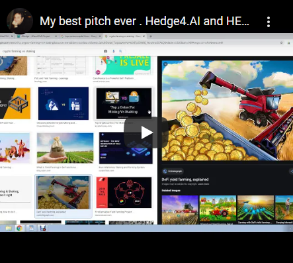293x263 pixels.
Task: Open the channel avatar at top left
Action: coord(20,21)
